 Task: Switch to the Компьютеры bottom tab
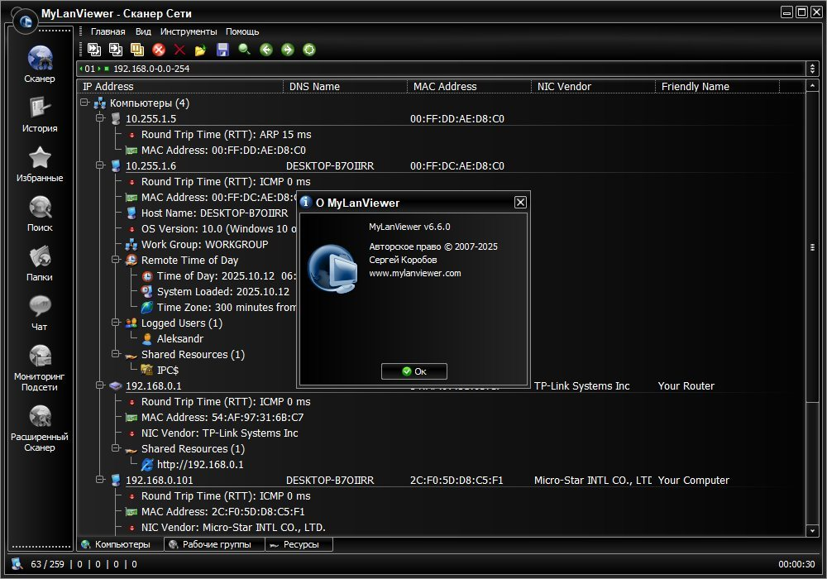pos(120,544)
